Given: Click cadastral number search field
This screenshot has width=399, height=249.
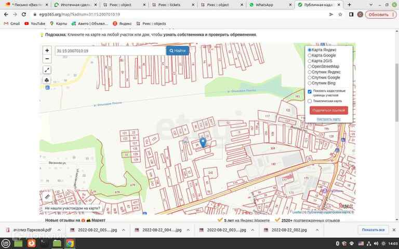Looking at the screenshot, I should (x=110, y=51).
